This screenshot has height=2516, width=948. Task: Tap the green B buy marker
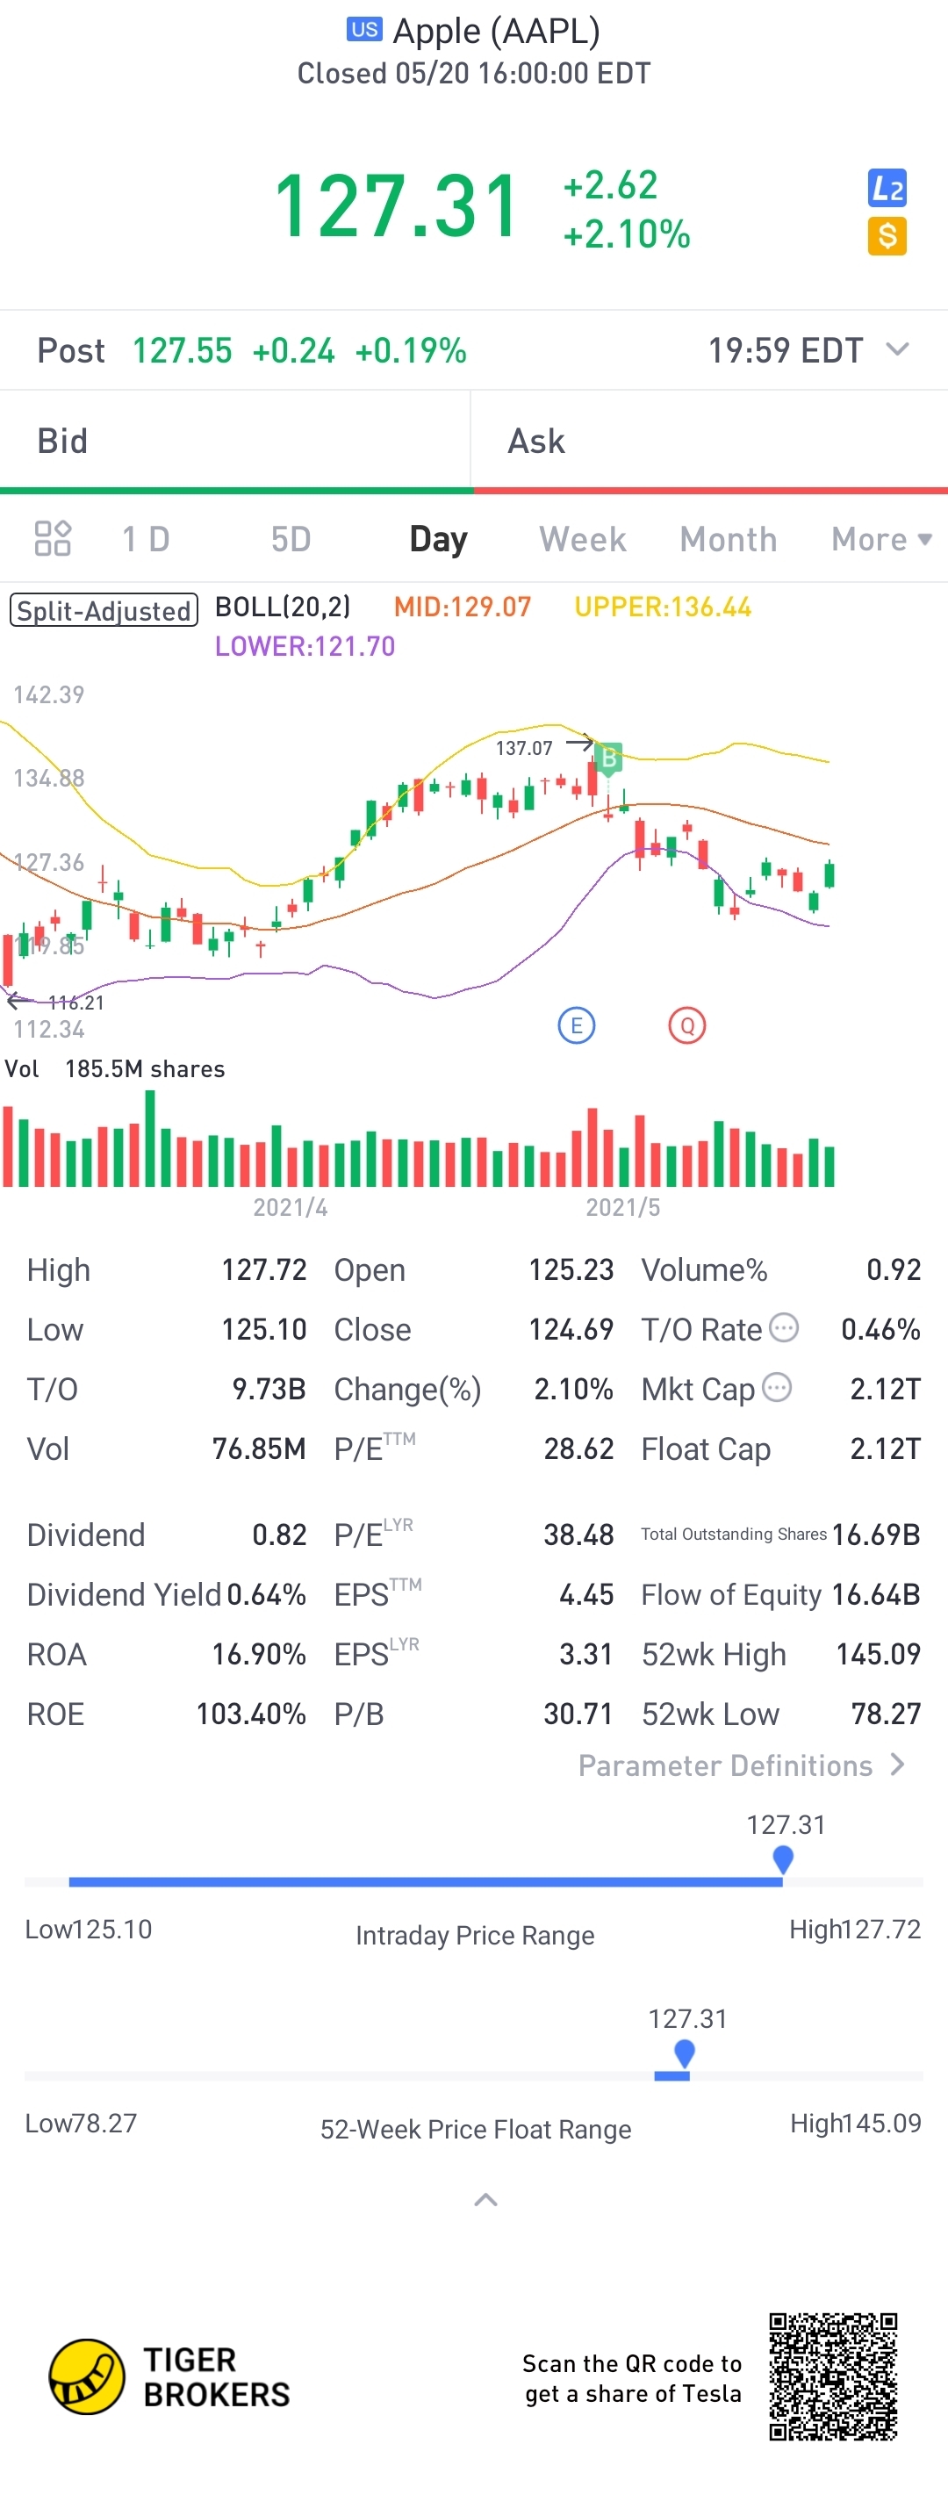pyautogui.click(x=608, y=757)
